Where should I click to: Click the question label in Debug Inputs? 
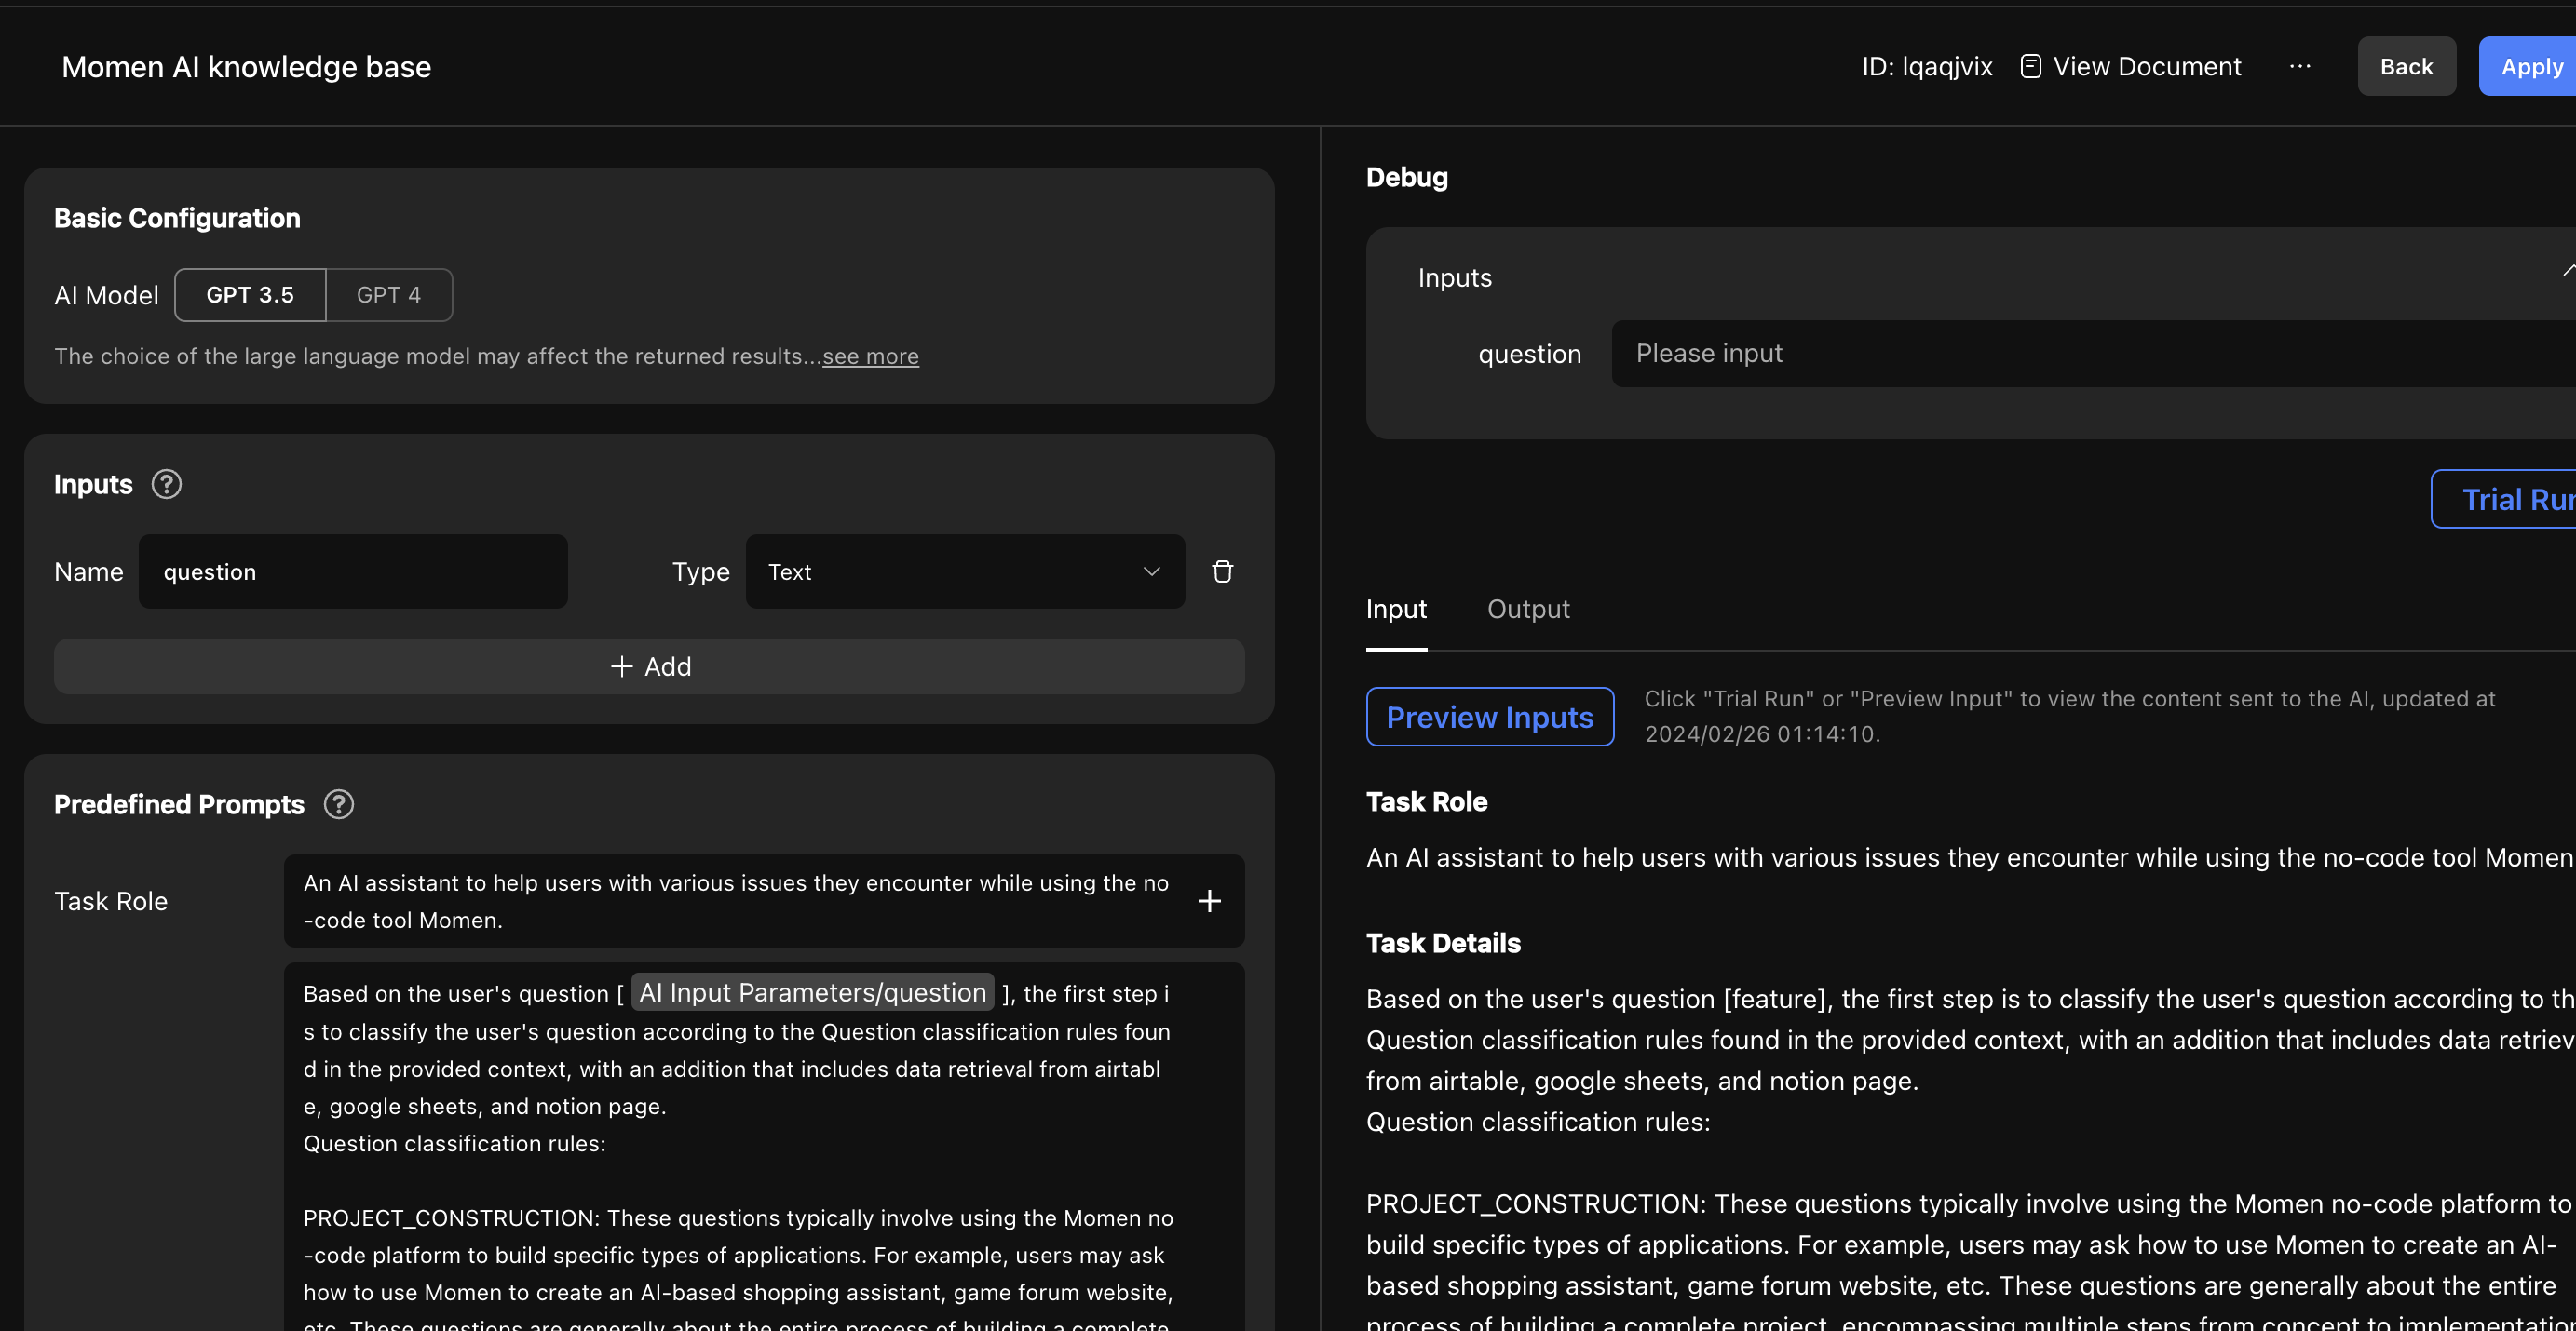click(1529, 354)
